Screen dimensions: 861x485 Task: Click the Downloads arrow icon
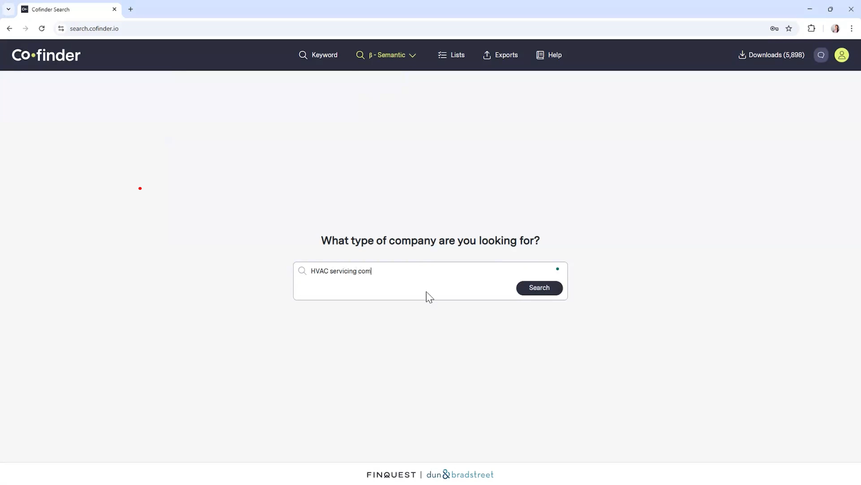742,55
